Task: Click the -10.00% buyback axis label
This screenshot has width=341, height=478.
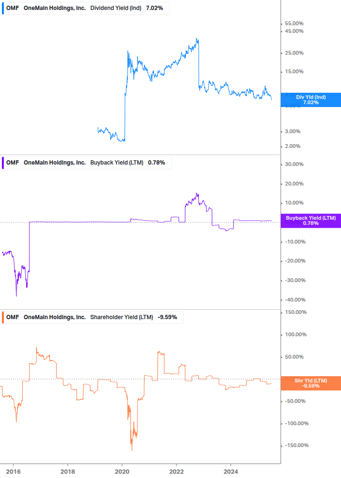Action: pyautogui.click(x=295, y=242)
